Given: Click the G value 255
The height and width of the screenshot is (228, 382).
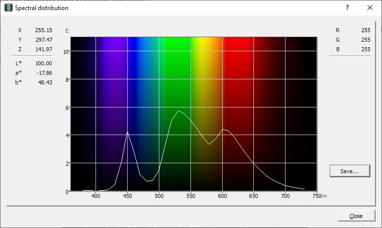Looking at the screenshot, I should point(365,40).
